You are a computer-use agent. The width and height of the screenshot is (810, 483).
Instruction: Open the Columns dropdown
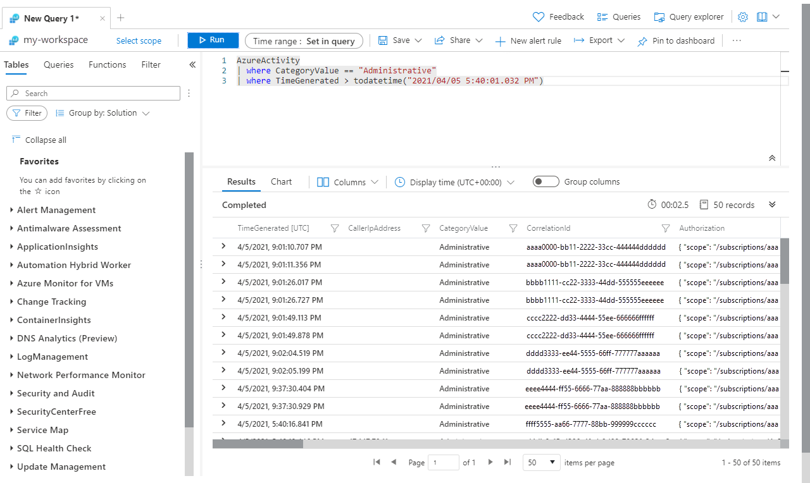347,182
